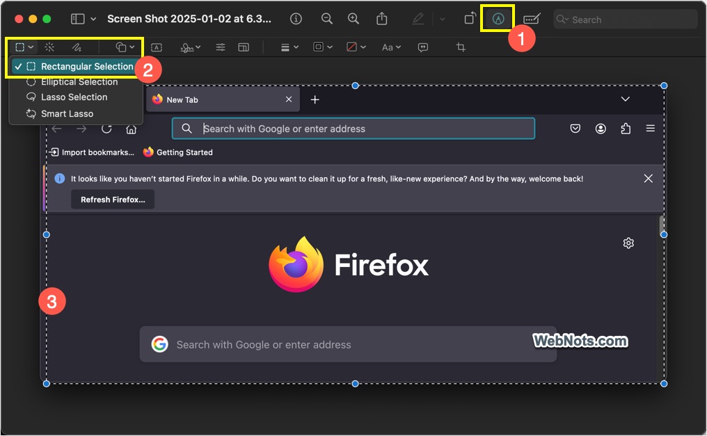
Task: Focus the Preview Search field
Action: tap(626, 19)
